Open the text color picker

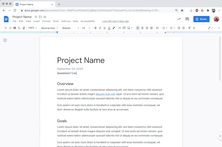pos(109,28)
